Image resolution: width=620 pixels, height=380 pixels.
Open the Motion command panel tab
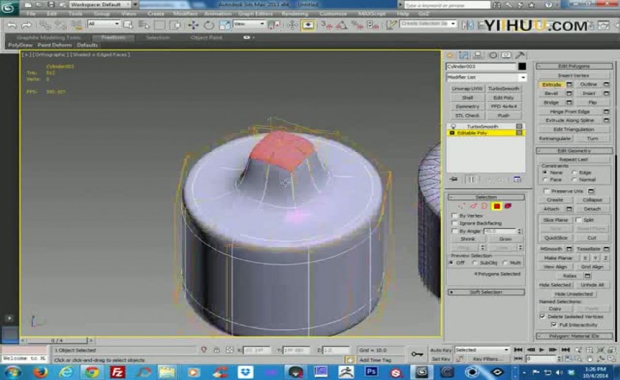click(x=492, y=56)
